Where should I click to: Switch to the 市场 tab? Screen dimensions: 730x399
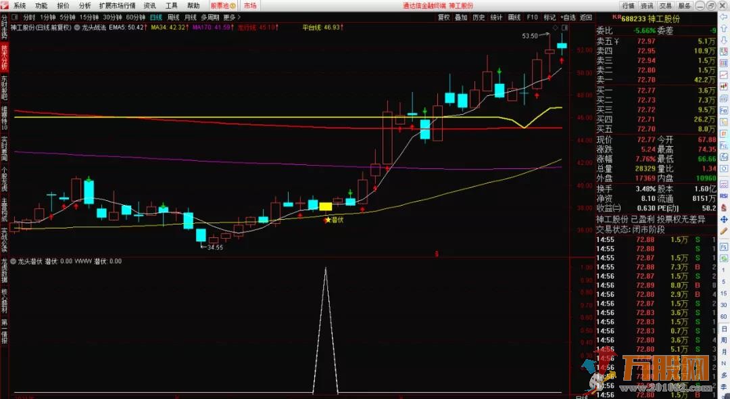(x=250, y=5)
